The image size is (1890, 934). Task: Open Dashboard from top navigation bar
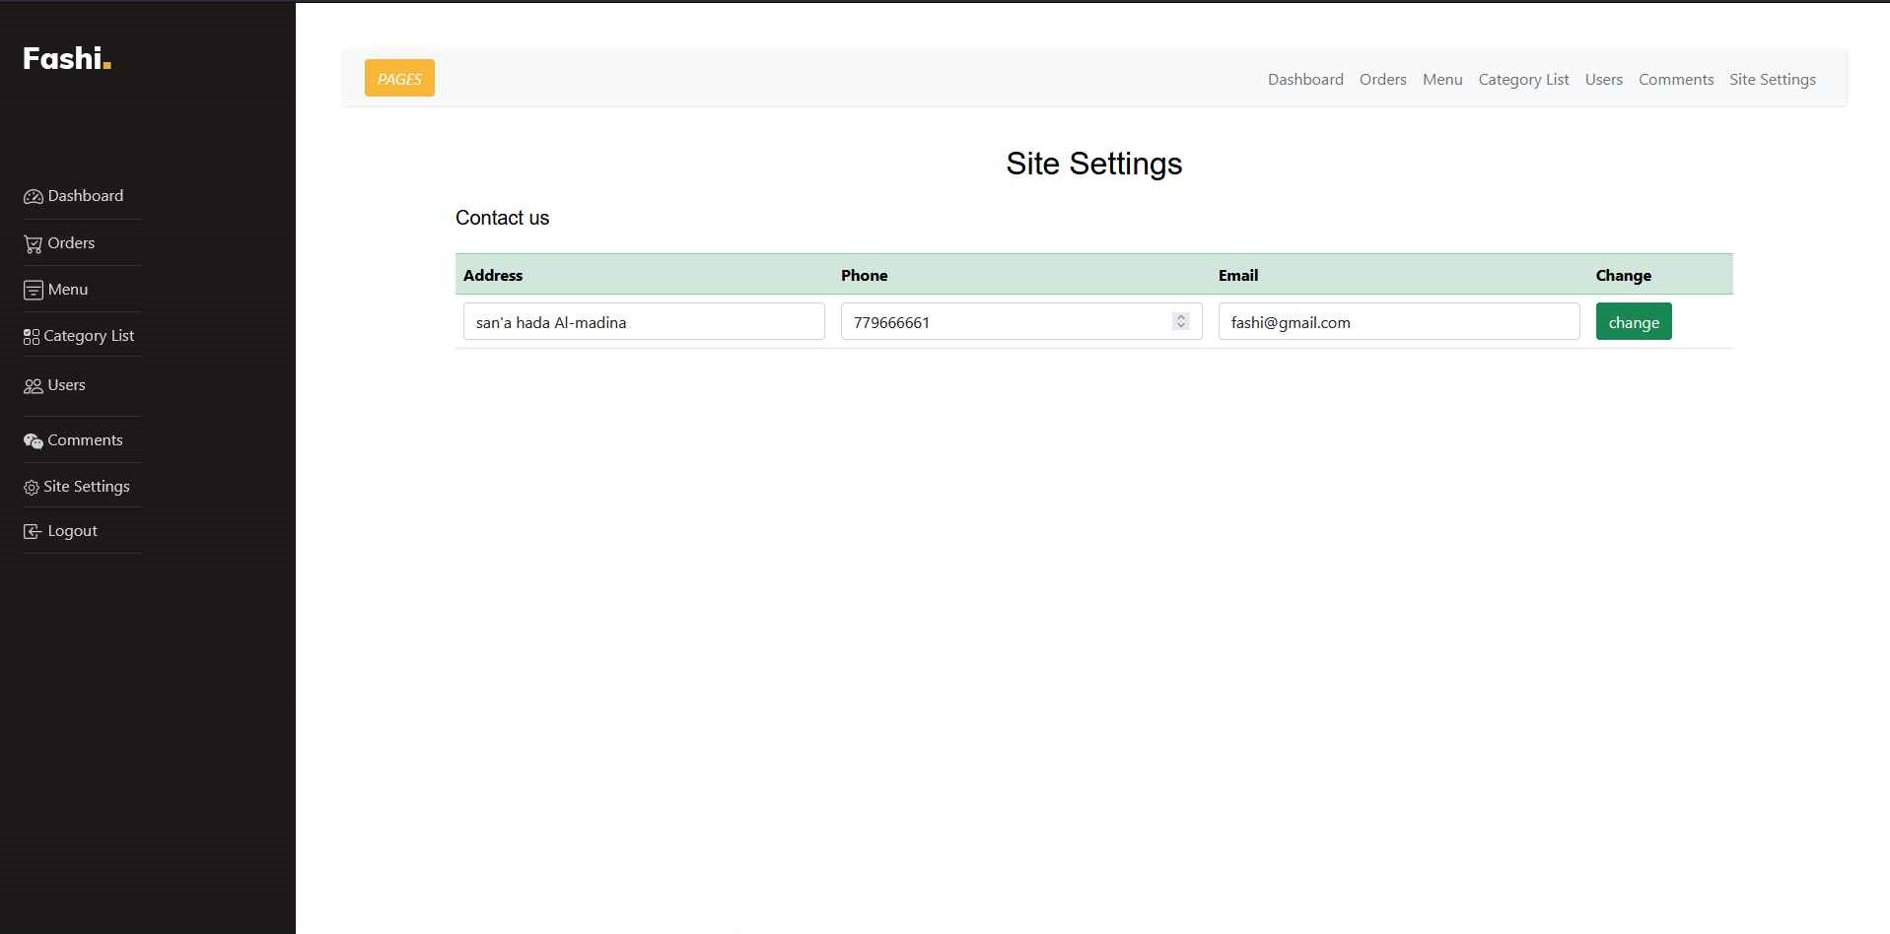tap(1304, 79)
